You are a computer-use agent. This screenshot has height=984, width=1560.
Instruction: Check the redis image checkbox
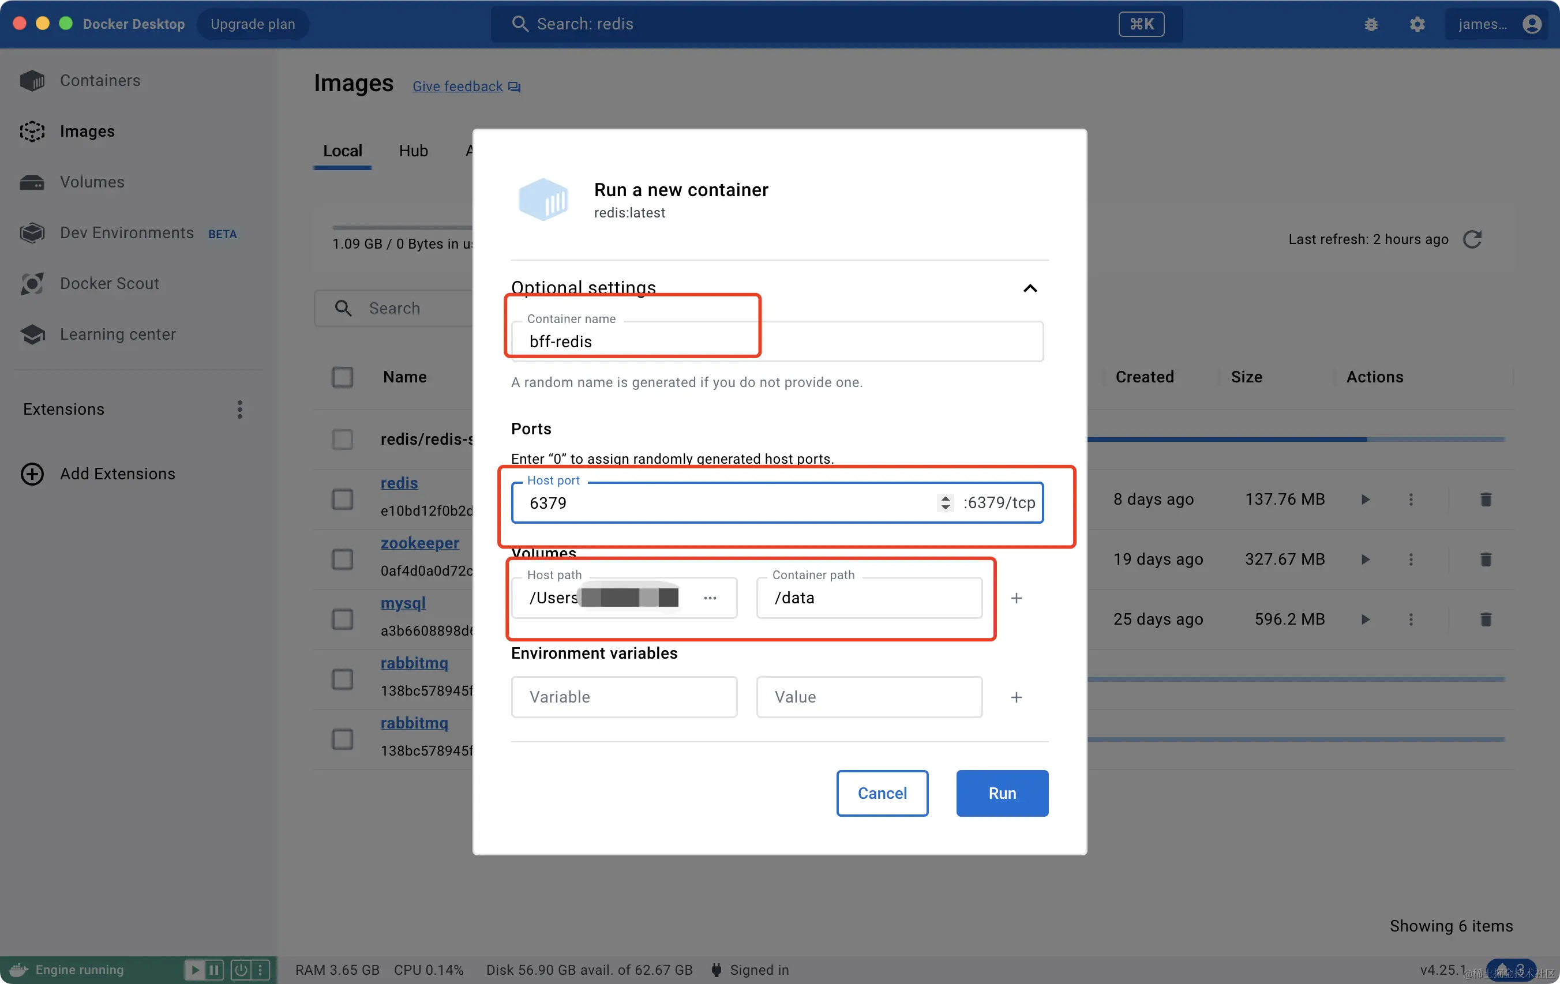[x=342, y=499]
